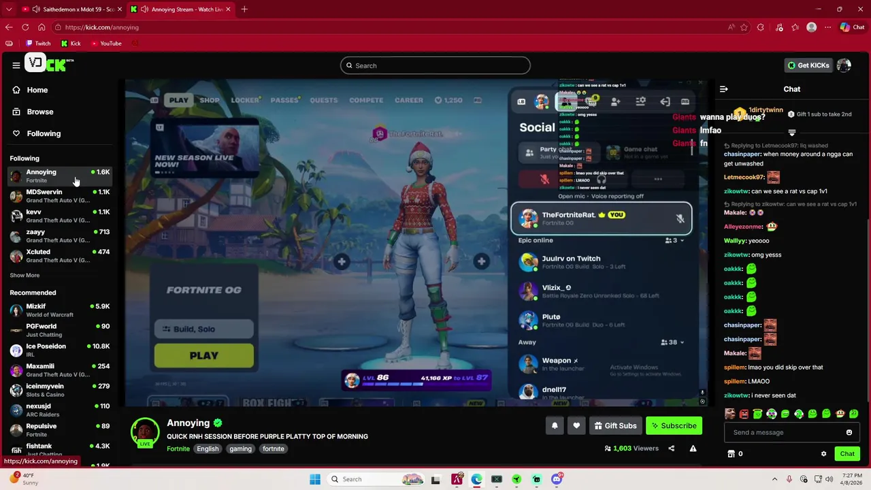The image size is (871, 490).
Task: Open Xcluted channel in sidebar
Action: 60,256
